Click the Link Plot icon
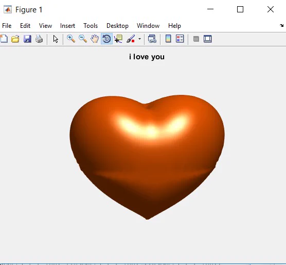 [x=152, y=39]
